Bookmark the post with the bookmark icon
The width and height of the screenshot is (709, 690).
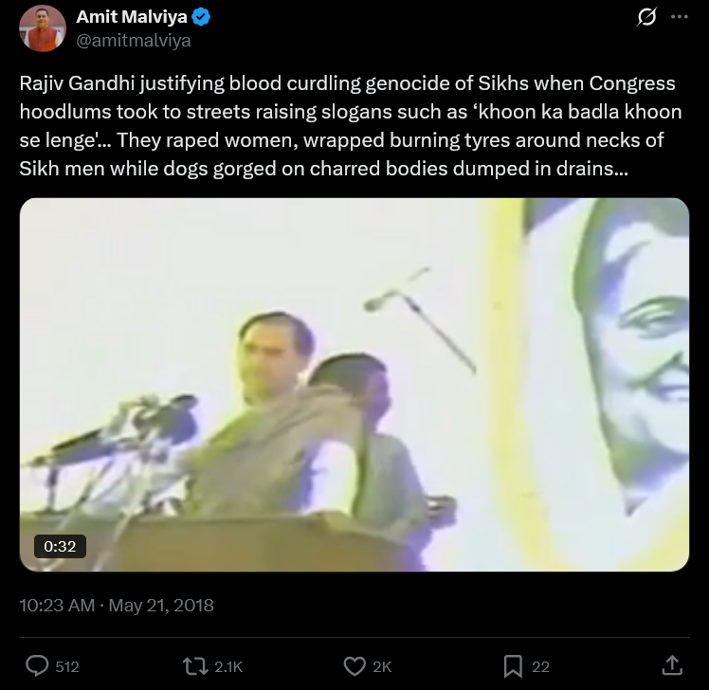pos(513,666)
